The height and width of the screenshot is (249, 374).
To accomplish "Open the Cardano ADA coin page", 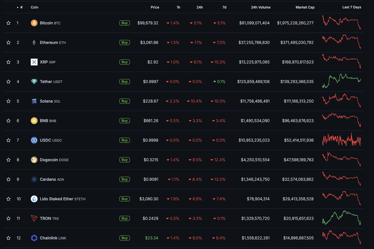I will [52, 179].
